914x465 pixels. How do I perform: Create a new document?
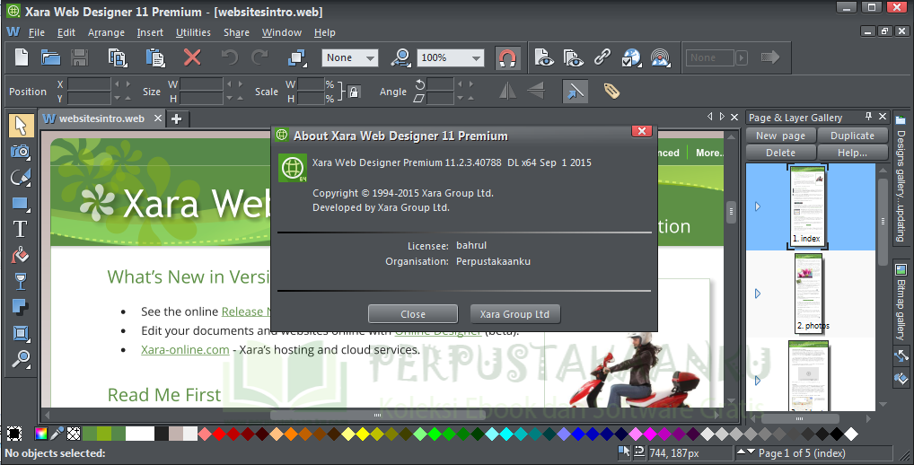(x=22, y=57)
